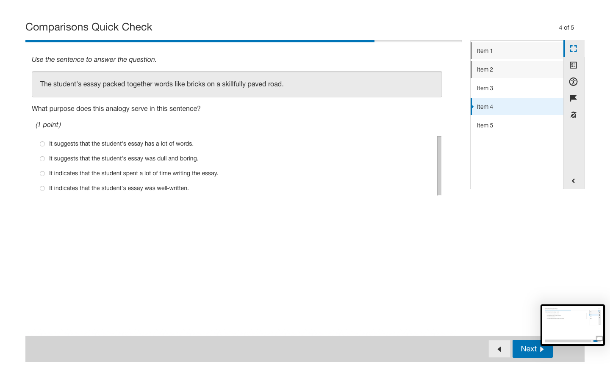This screenshot has height=381, width=610.
Task: Collapse the item sidebar with the chevron
Action: pyautogui.click(x=573, y=181)
